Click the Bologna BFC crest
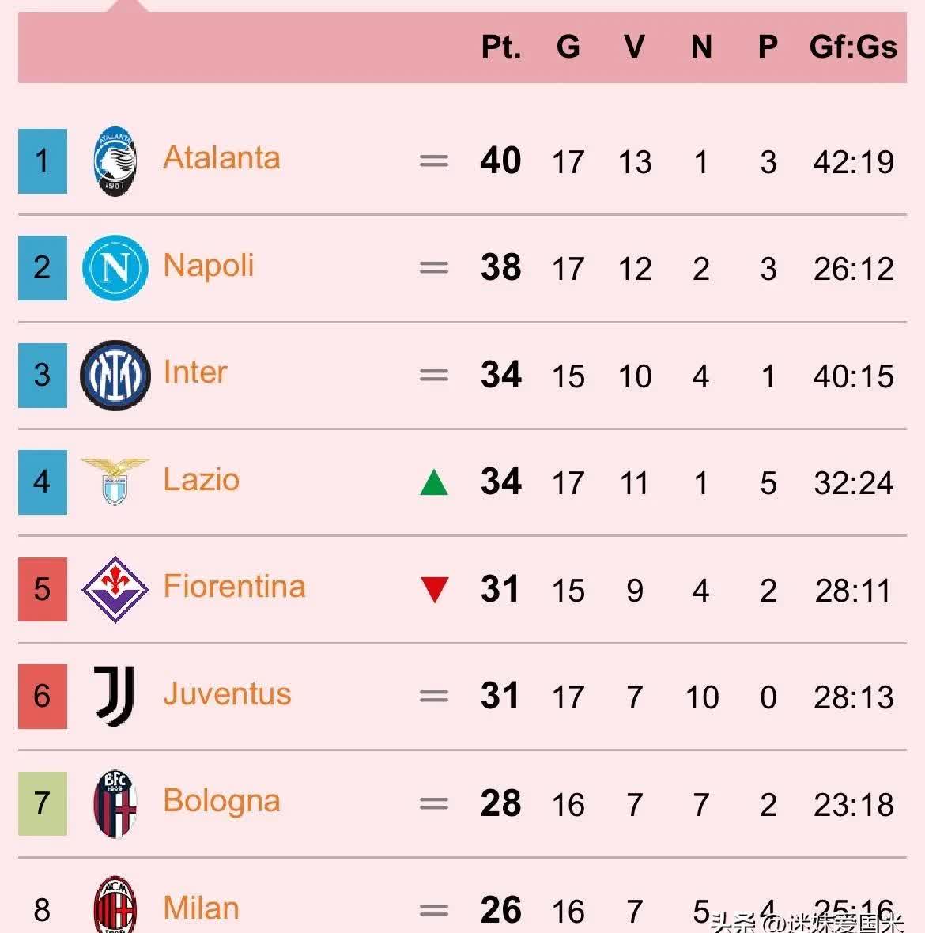The width and height of the screenshot is (925, 933). coord(115,803)
